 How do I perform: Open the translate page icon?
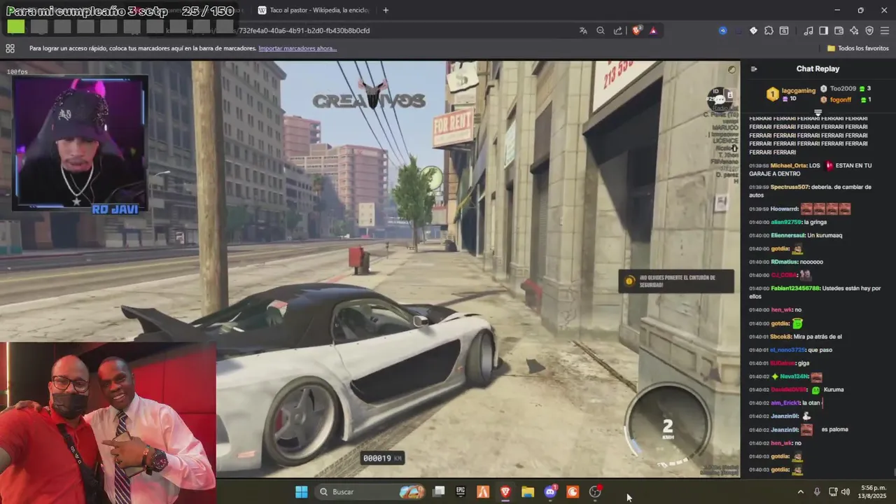click(x=583, y=31)
